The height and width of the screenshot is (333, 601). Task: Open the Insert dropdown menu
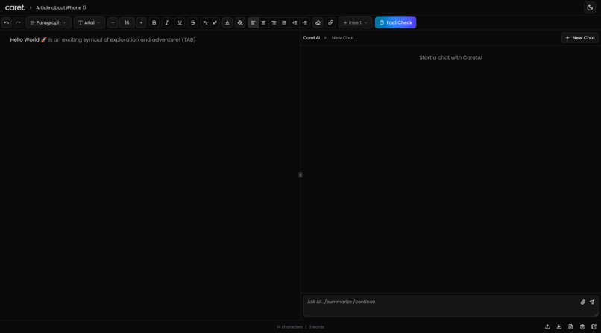point(356,22)
